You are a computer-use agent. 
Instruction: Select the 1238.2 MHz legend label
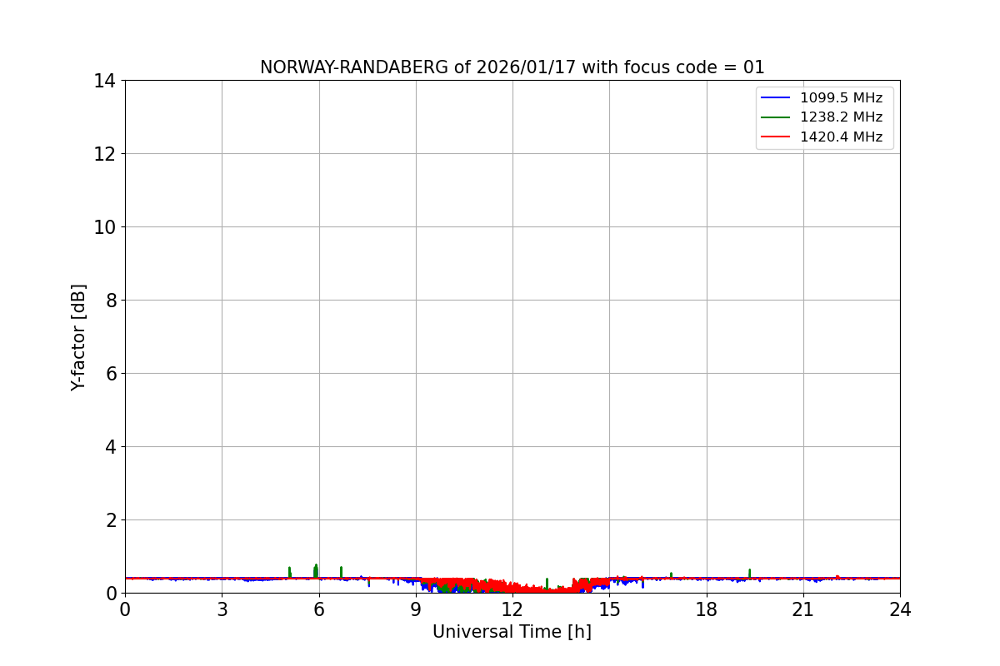(x=841, y=117)
